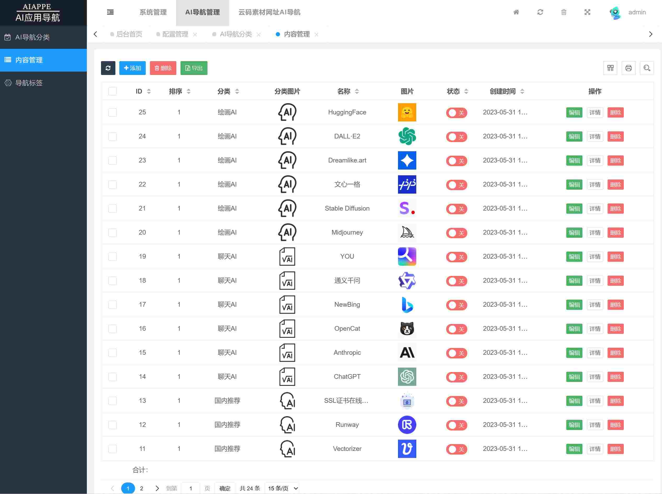Enable the status switch for Midjourney
662x494 pixels.
coord(456,233)
